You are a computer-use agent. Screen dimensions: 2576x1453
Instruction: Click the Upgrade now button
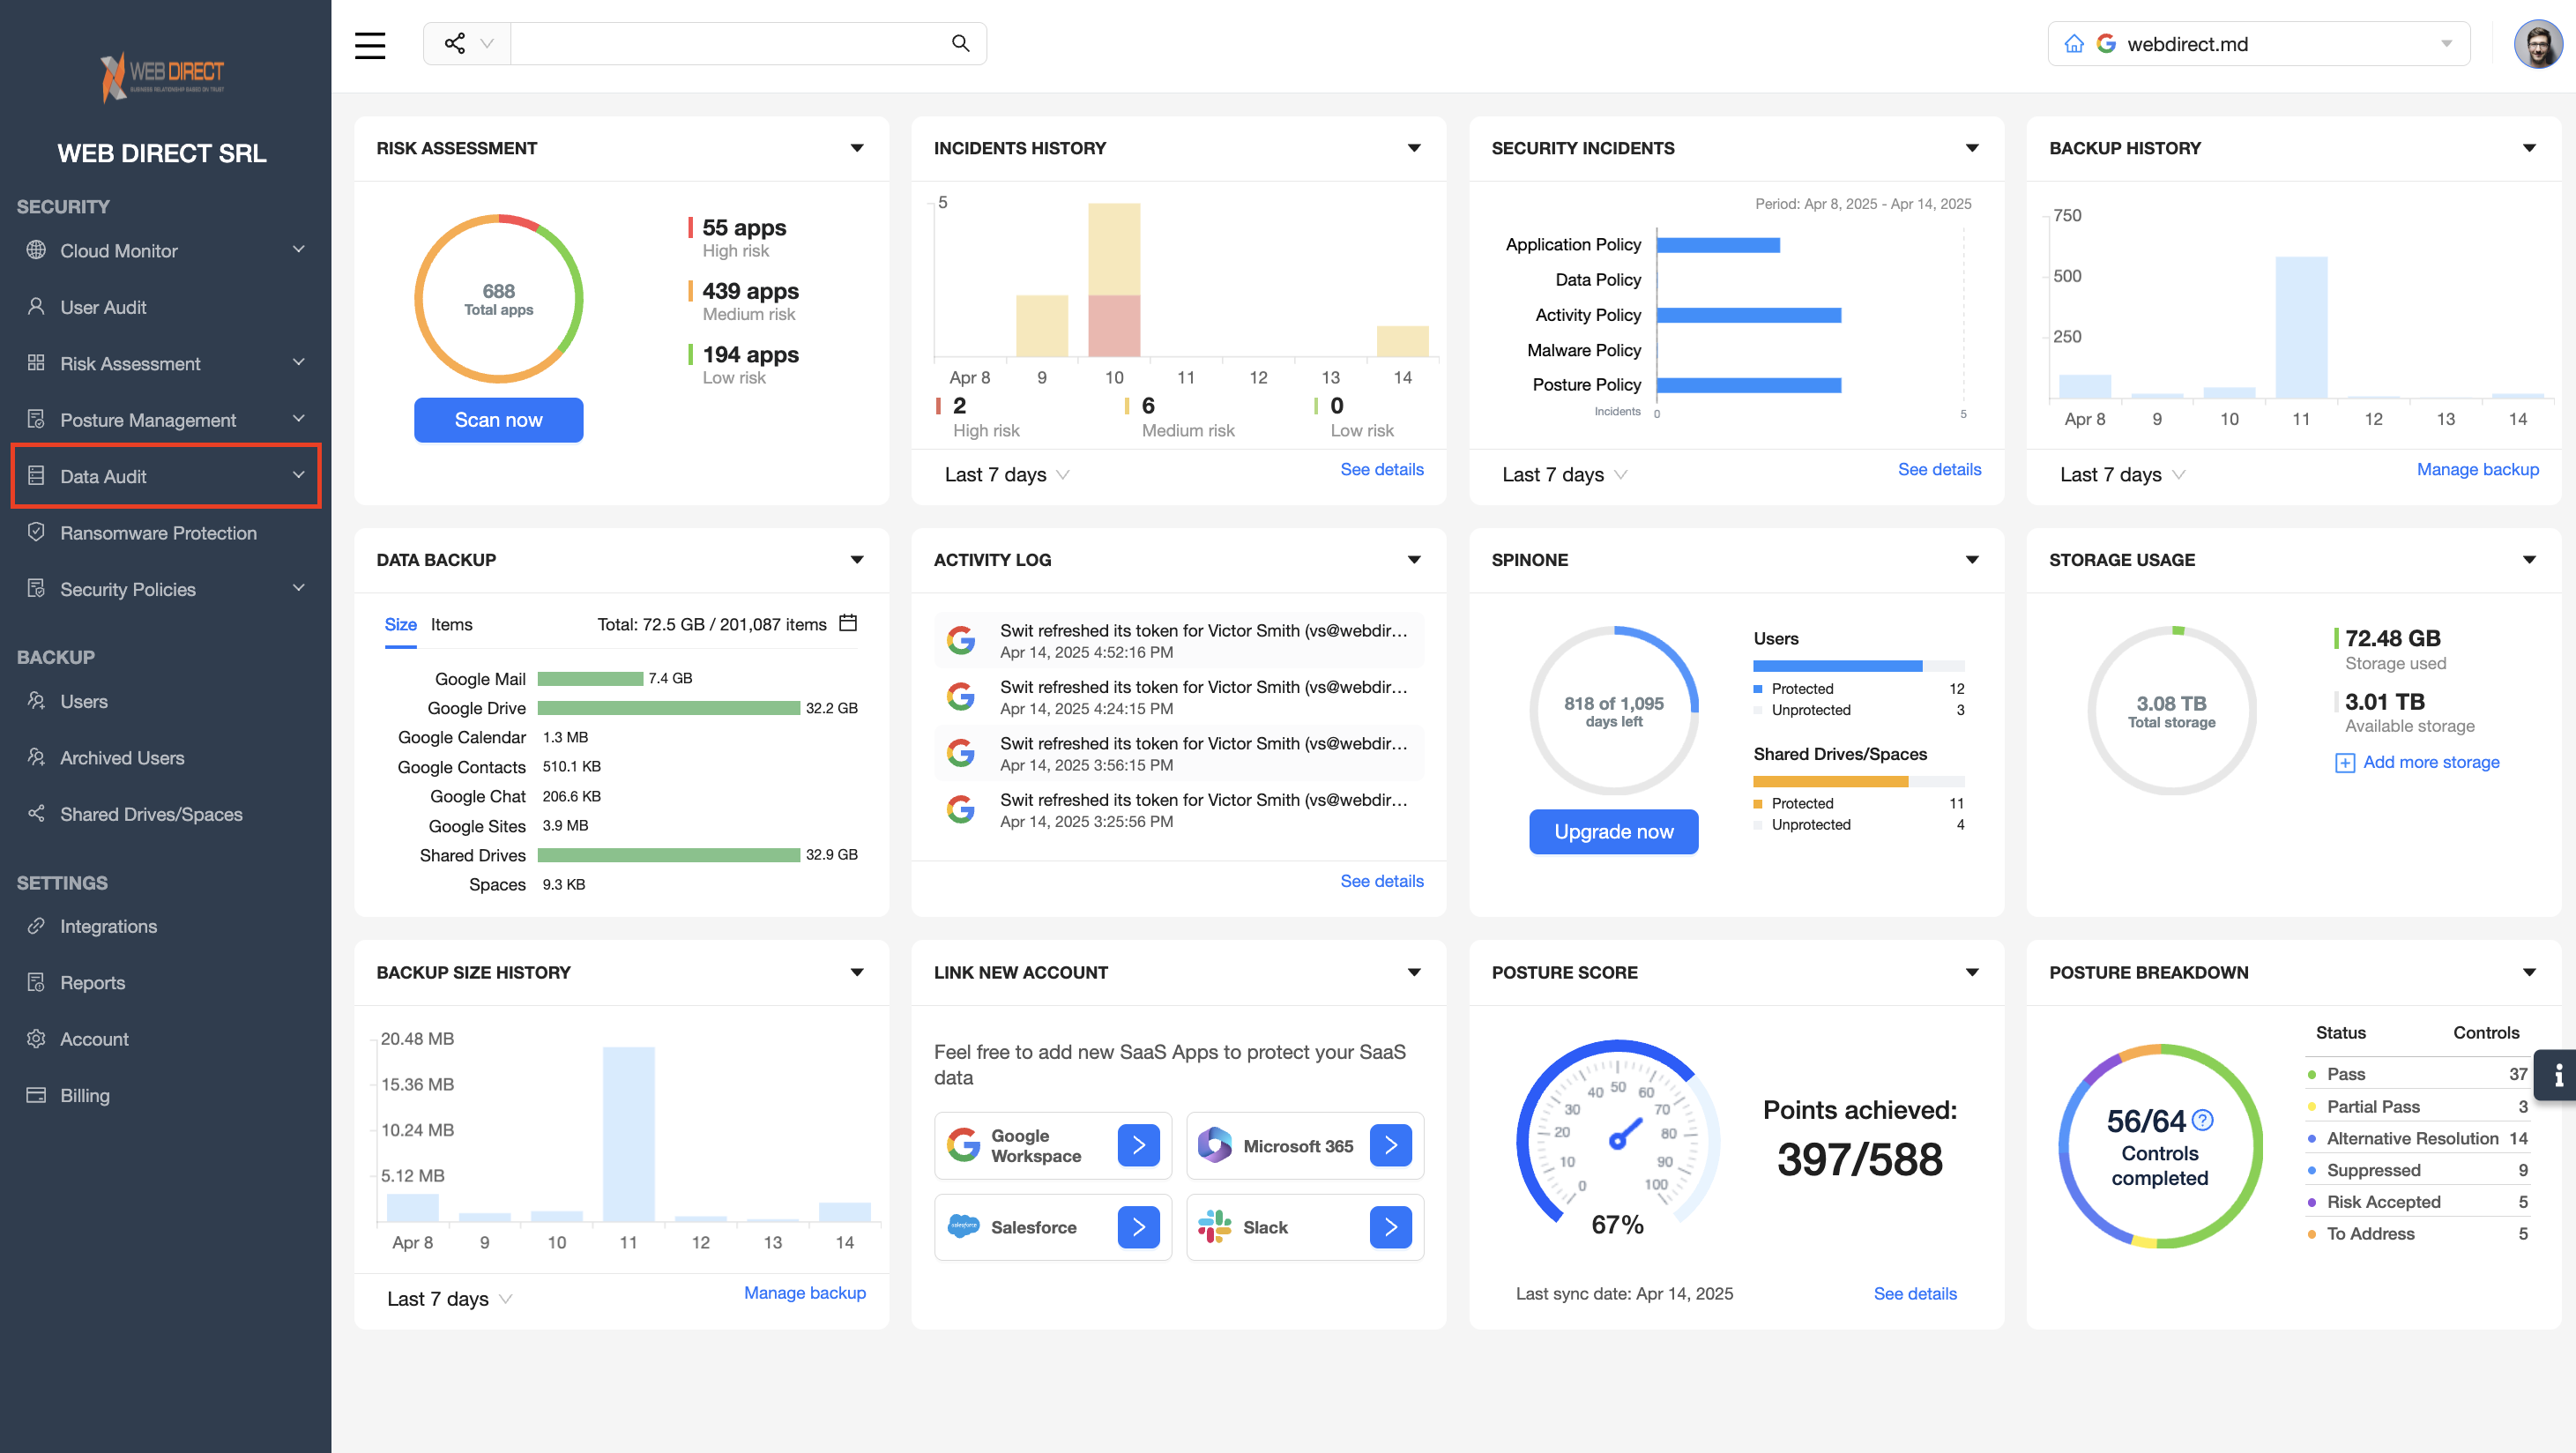pyautogui.click(x=1612, y=831)
